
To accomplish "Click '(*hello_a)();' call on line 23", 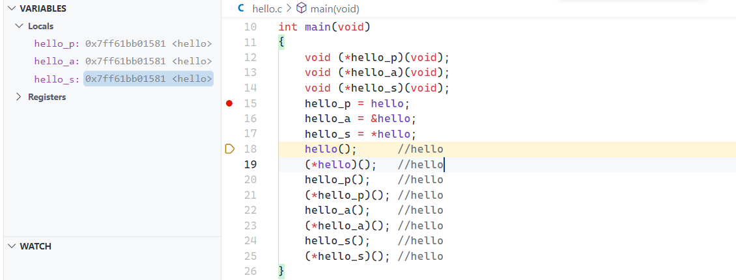I will 347,226.
